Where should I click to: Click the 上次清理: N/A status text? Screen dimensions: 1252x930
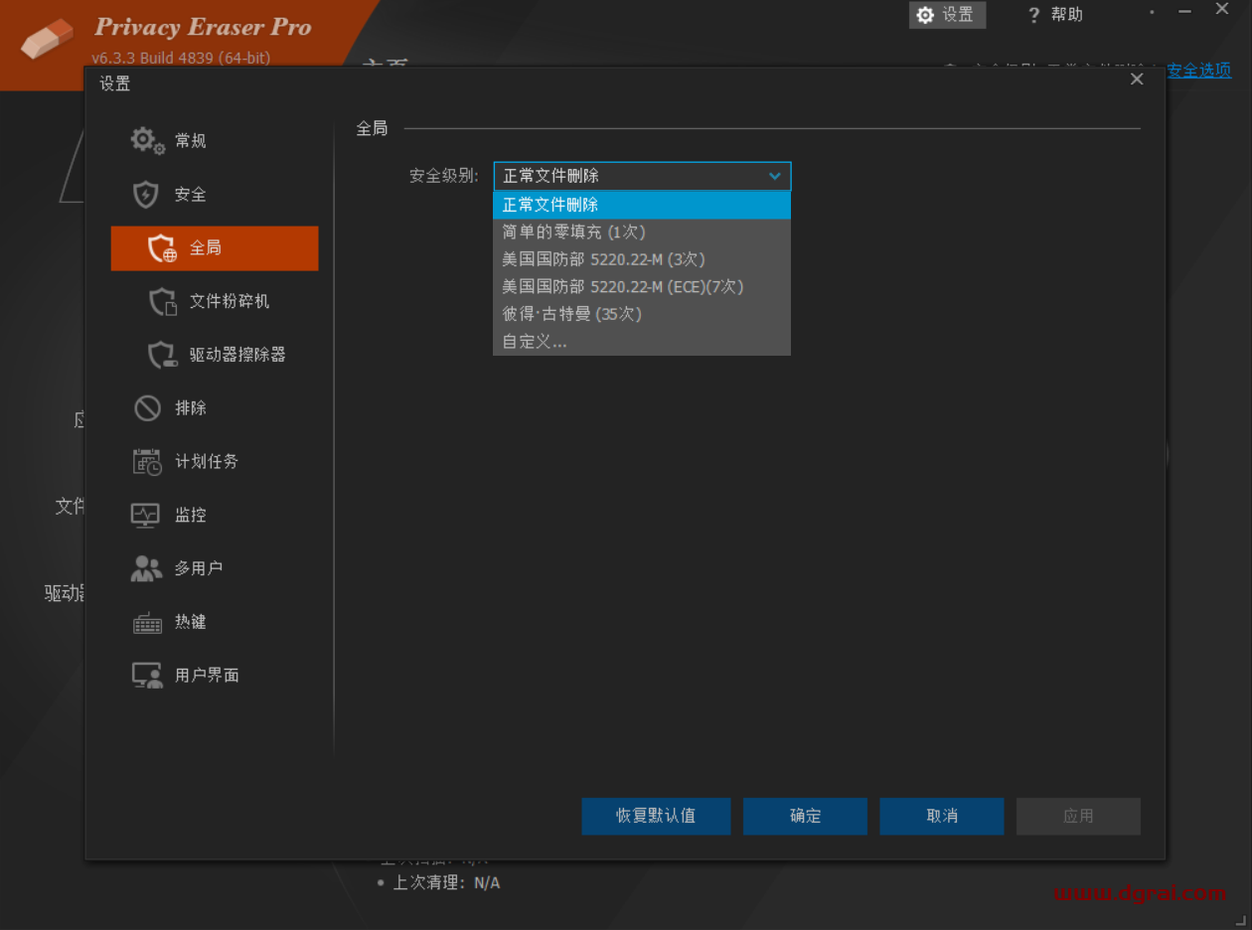[446, 882]
